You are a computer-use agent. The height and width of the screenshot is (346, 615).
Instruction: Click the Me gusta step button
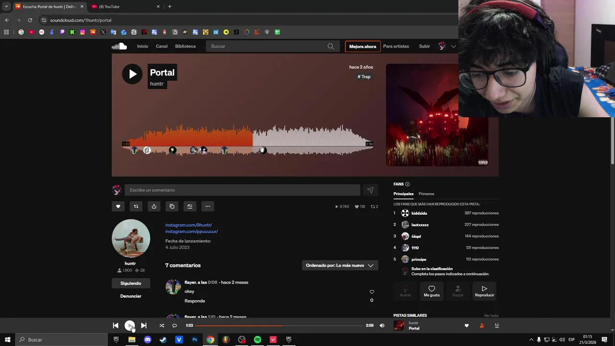point(431,291)
